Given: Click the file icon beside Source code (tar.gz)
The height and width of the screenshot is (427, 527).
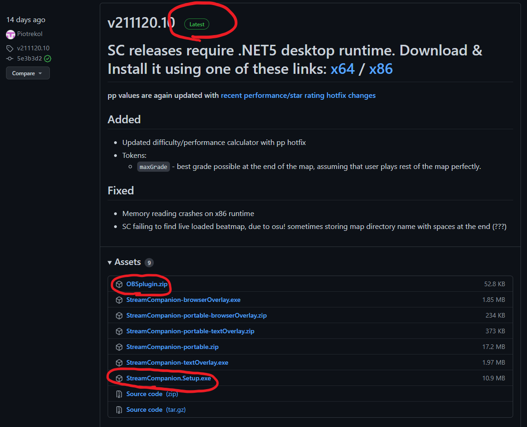Looking at the screenshot, I should coord(119,410).
